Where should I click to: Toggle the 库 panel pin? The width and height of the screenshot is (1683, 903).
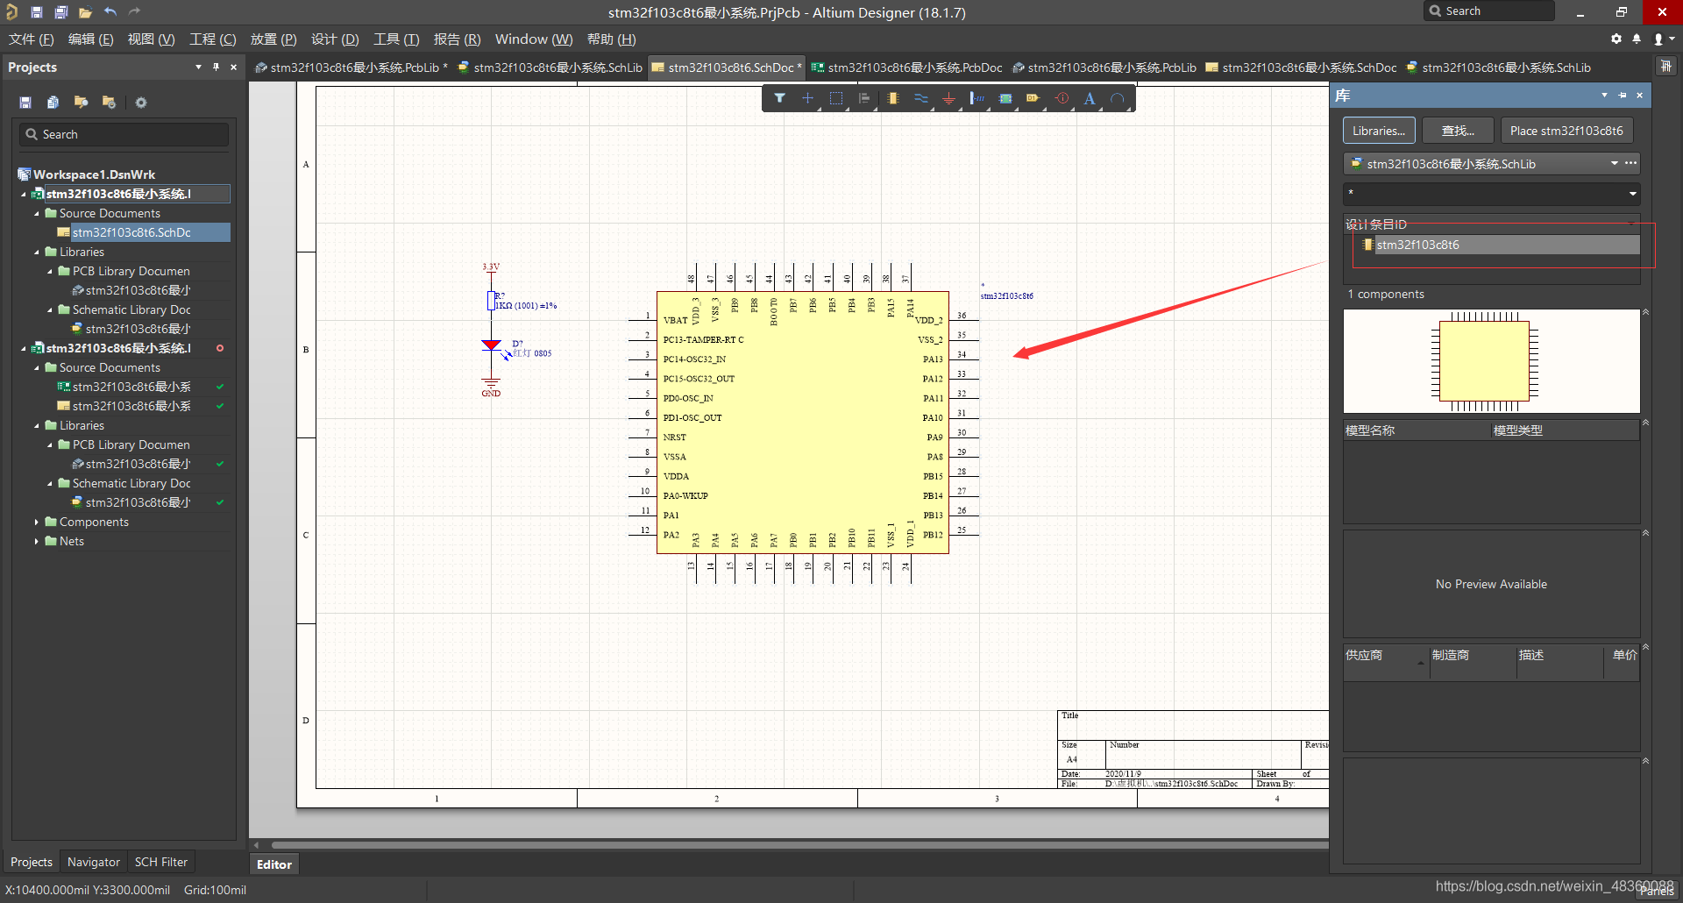click(1623, 95)
